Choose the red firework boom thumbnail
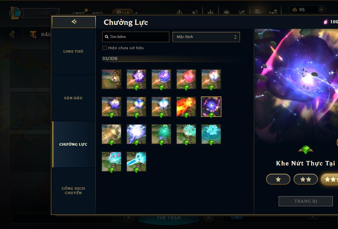 (x=186, y=79)
